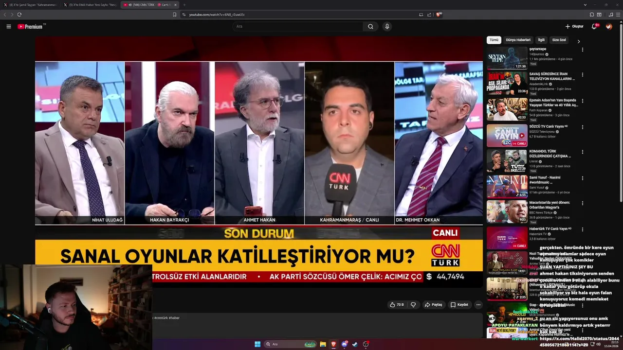Open more options for 'SÖZCÜ TV Canlı Yayını'

[x=582, y=127]
